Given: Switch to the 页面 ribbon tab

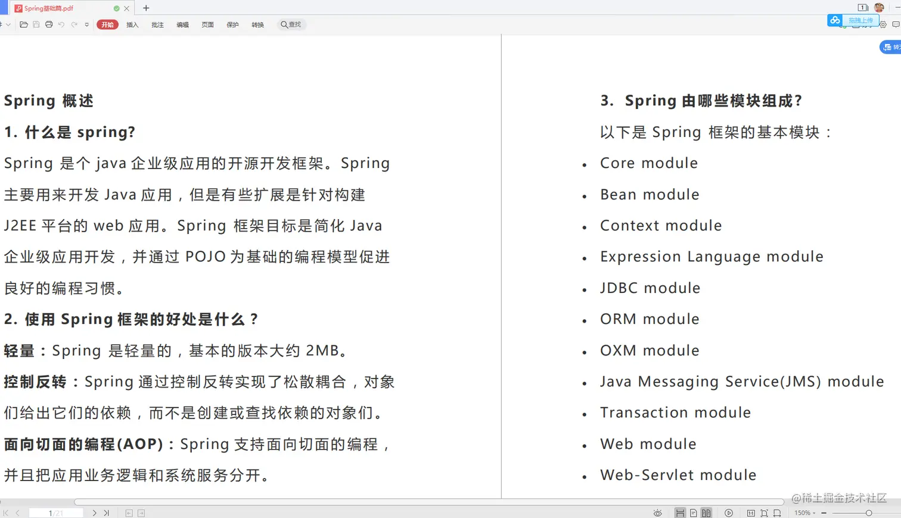Looking at the screenshot, I should [207, 24].
